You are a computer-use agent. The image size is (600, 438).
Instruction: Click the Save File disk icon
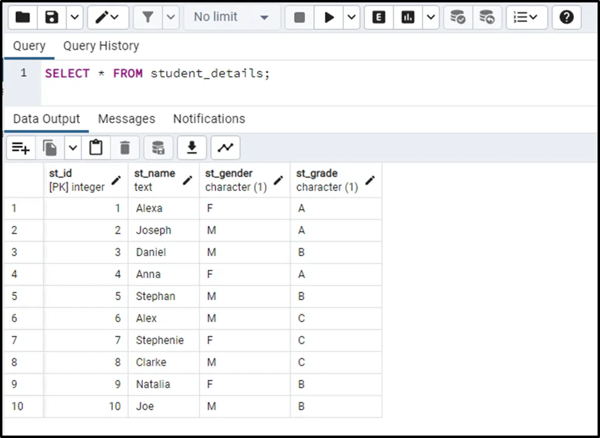pos(52,18)
